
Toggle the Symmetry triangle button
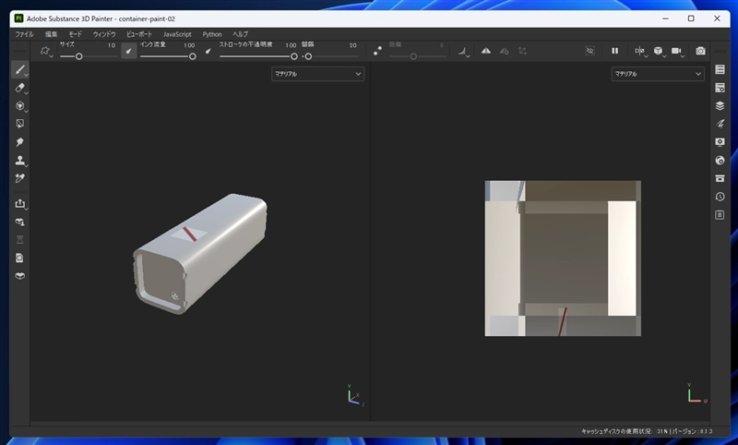coord(486,51)
